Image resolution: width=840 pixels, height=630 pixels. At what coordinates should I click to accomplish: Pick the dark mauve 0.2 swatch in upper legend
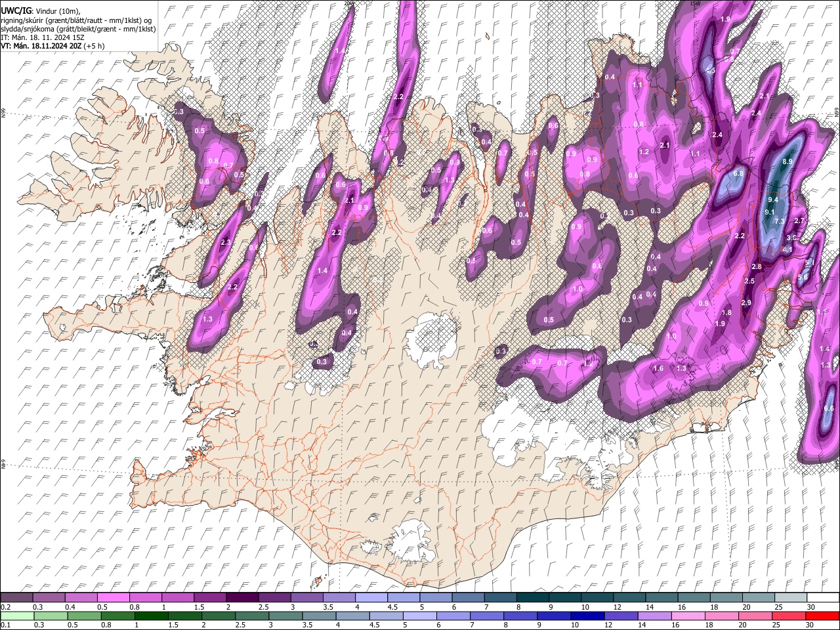pyautogui.click(x=16, y=597)
